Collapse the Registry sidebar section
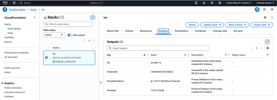Viewport: 277px width, 100px height. click(x=2, y=83)
